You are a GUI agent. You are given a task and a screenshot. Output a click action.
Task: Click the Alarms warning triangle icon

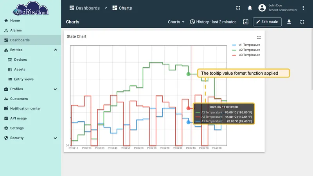point(6,31)
